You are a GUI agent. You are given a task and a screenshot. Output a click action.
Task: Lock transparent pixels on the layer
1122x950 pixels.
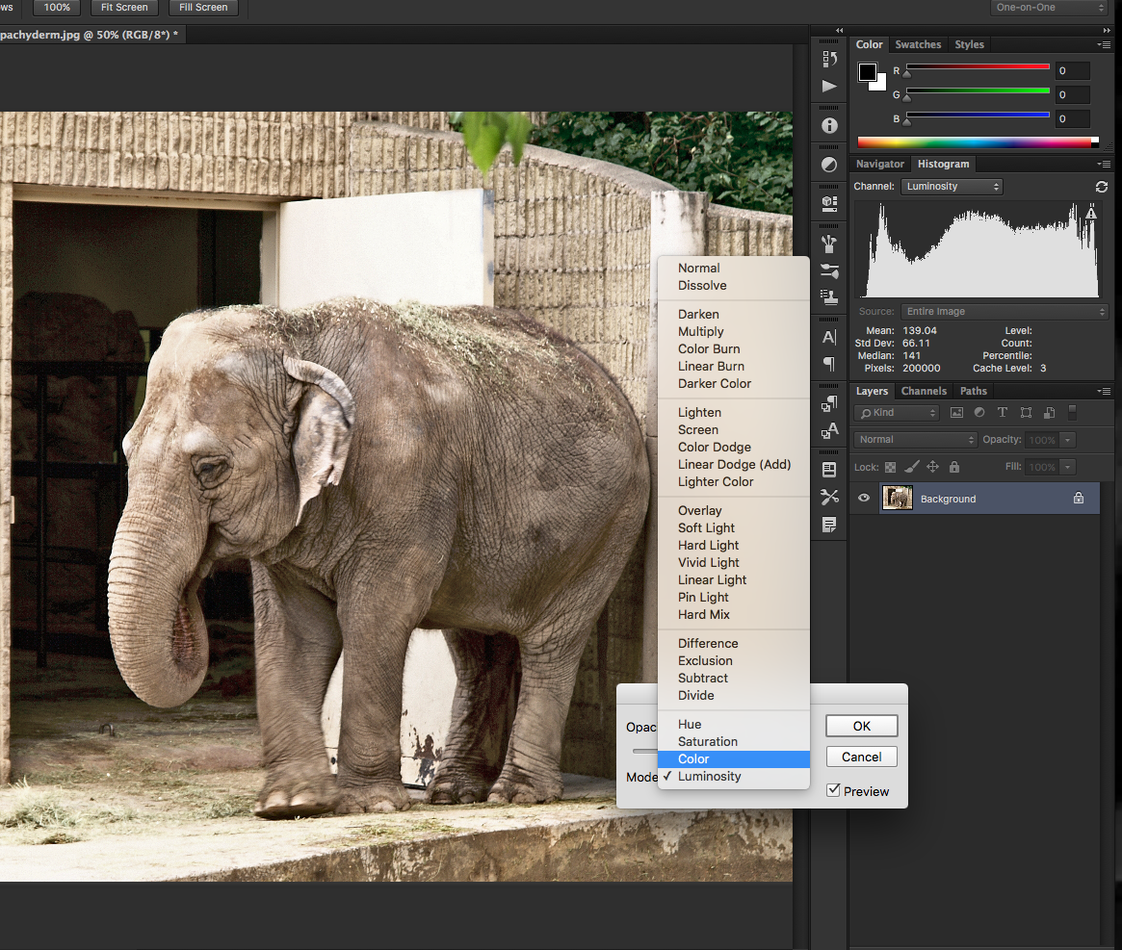(x=890, y=467)
